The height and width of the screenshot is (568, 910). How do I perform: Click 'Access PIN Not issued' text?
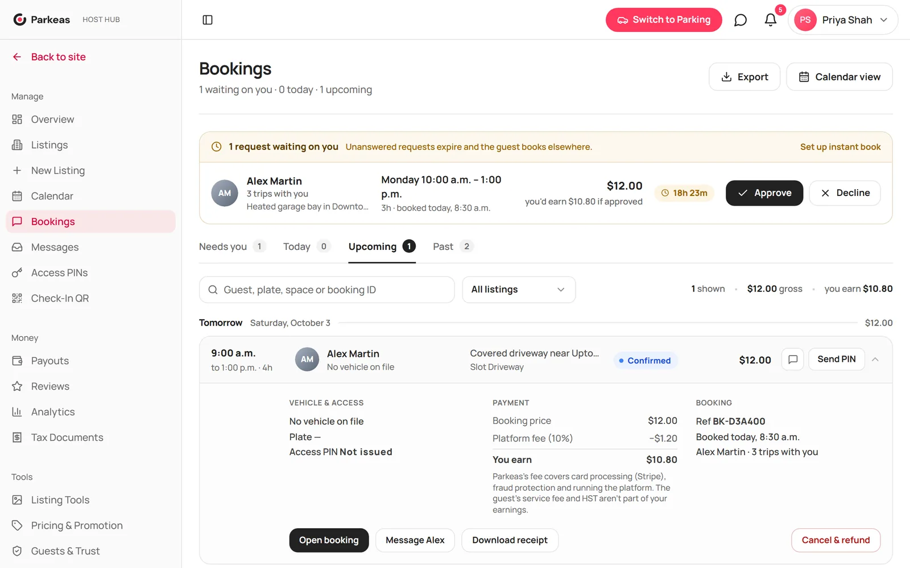[x=341, y=452]
